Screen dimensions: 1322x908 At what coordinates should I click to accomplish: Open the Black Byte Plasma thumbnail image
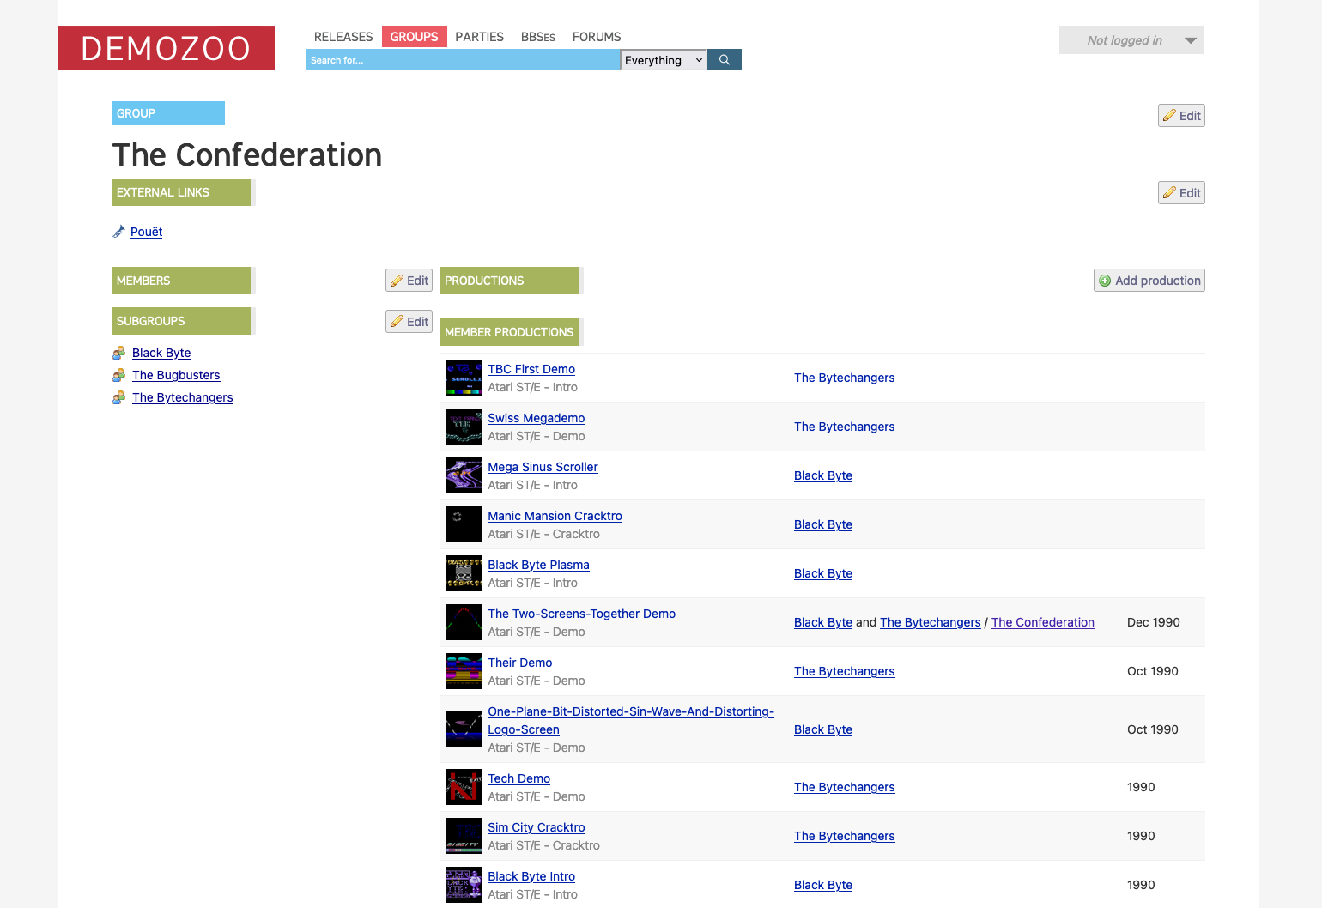click(x=463, y=573)
